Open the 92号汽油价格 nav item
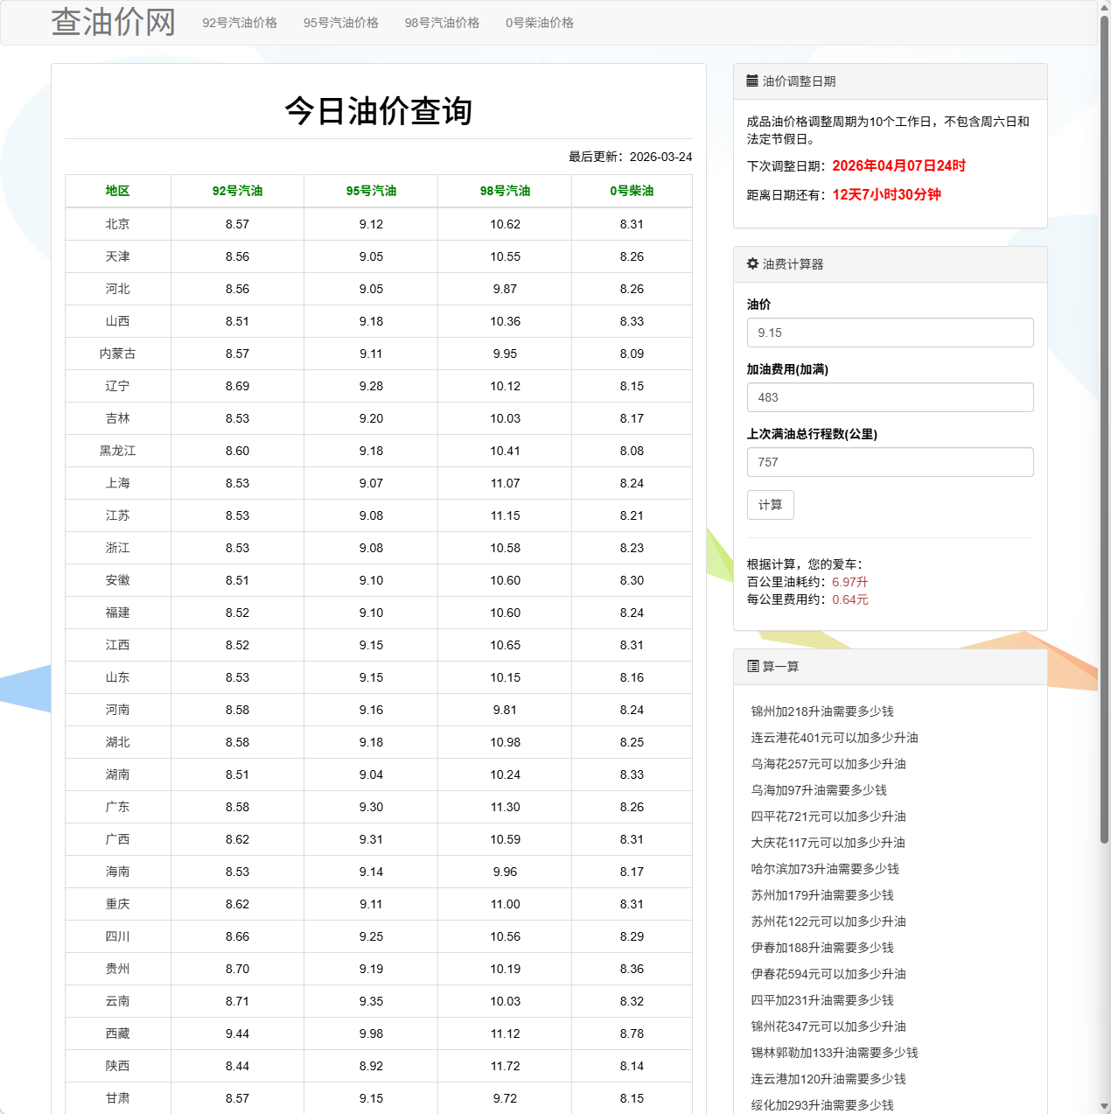This screenshot has width=1111, height=1114. [x=240, y=23]
